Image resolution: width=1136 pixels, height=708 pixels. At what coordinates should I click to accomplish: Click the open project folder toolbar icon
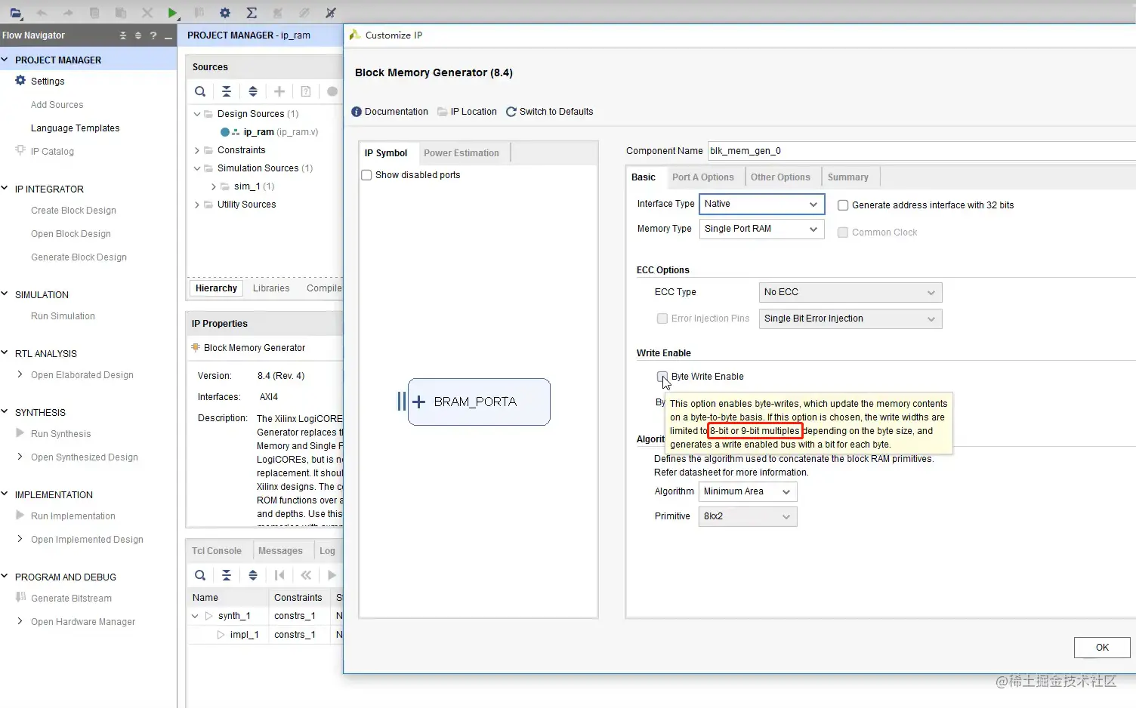[16, 13]
